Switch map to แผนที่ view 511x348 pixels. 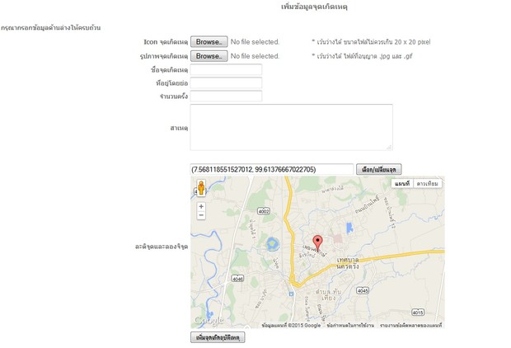click(402, 184)
